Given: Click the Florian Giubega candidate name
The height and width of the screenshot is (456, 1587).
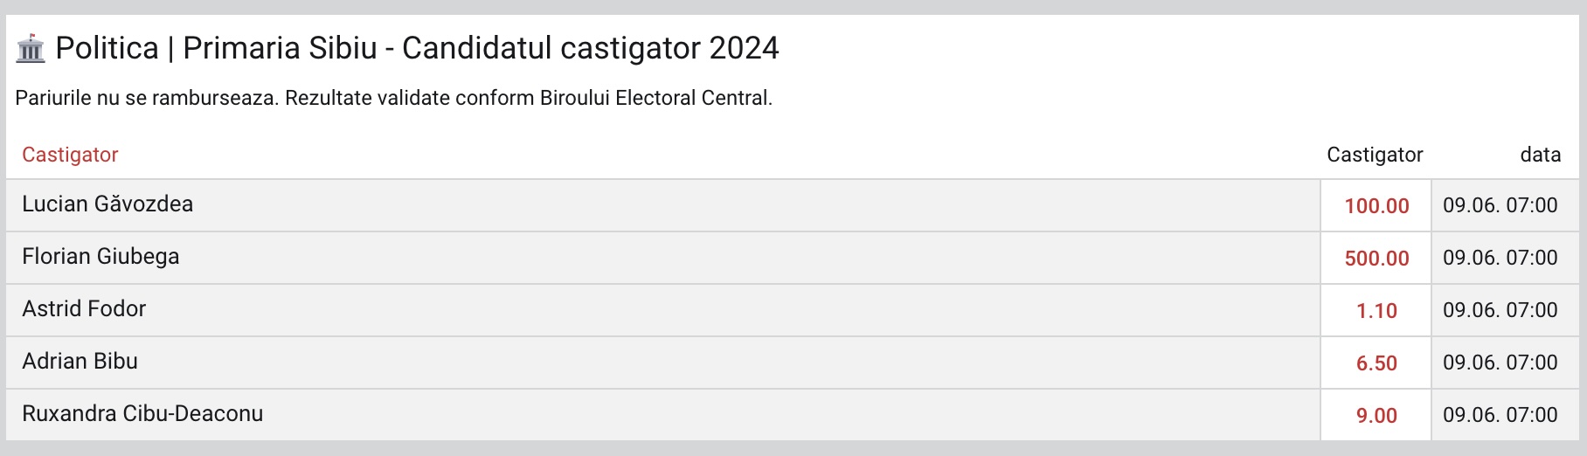Looking at the screenshot, I should [x=100, y=257].
